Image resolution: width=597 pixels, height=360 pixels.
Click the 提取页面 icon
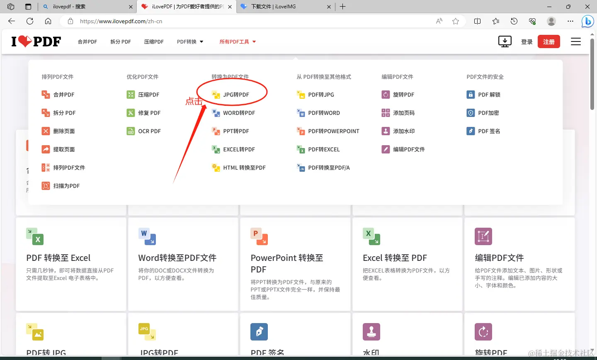(46, 149)
